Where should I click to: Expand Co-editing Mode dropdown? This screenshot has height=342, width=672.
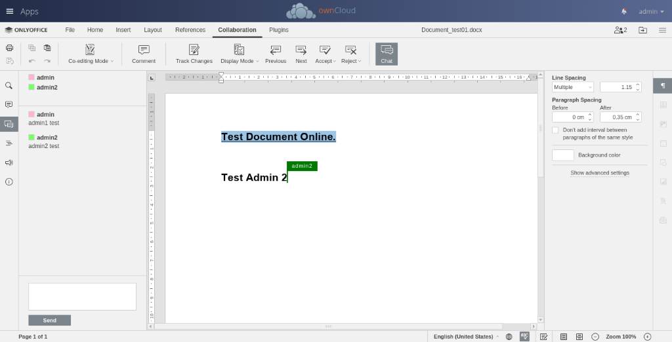[x=91, y=54]
